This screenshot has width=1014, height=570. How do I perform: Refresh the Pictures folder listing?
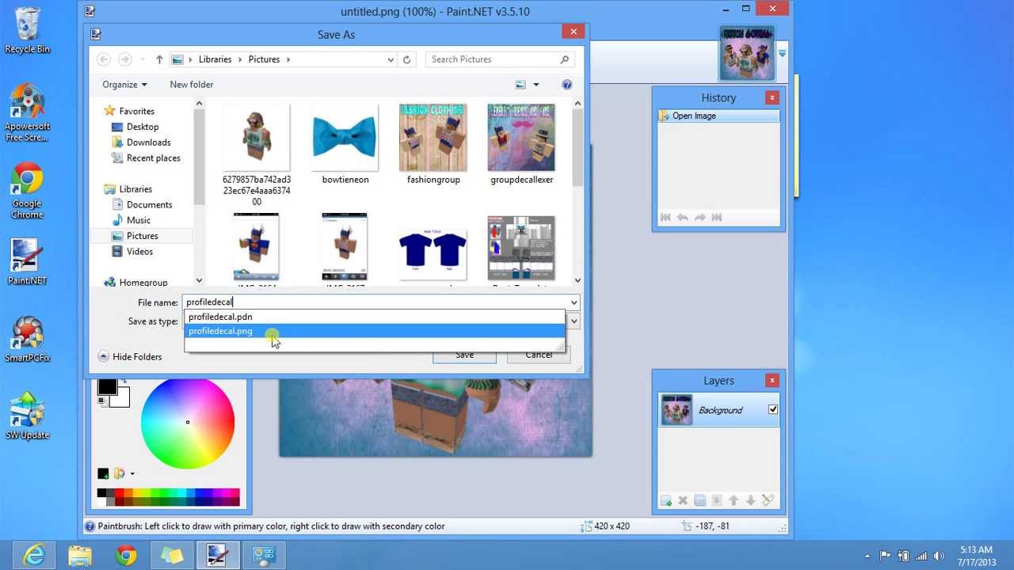(x=406, y=59)
